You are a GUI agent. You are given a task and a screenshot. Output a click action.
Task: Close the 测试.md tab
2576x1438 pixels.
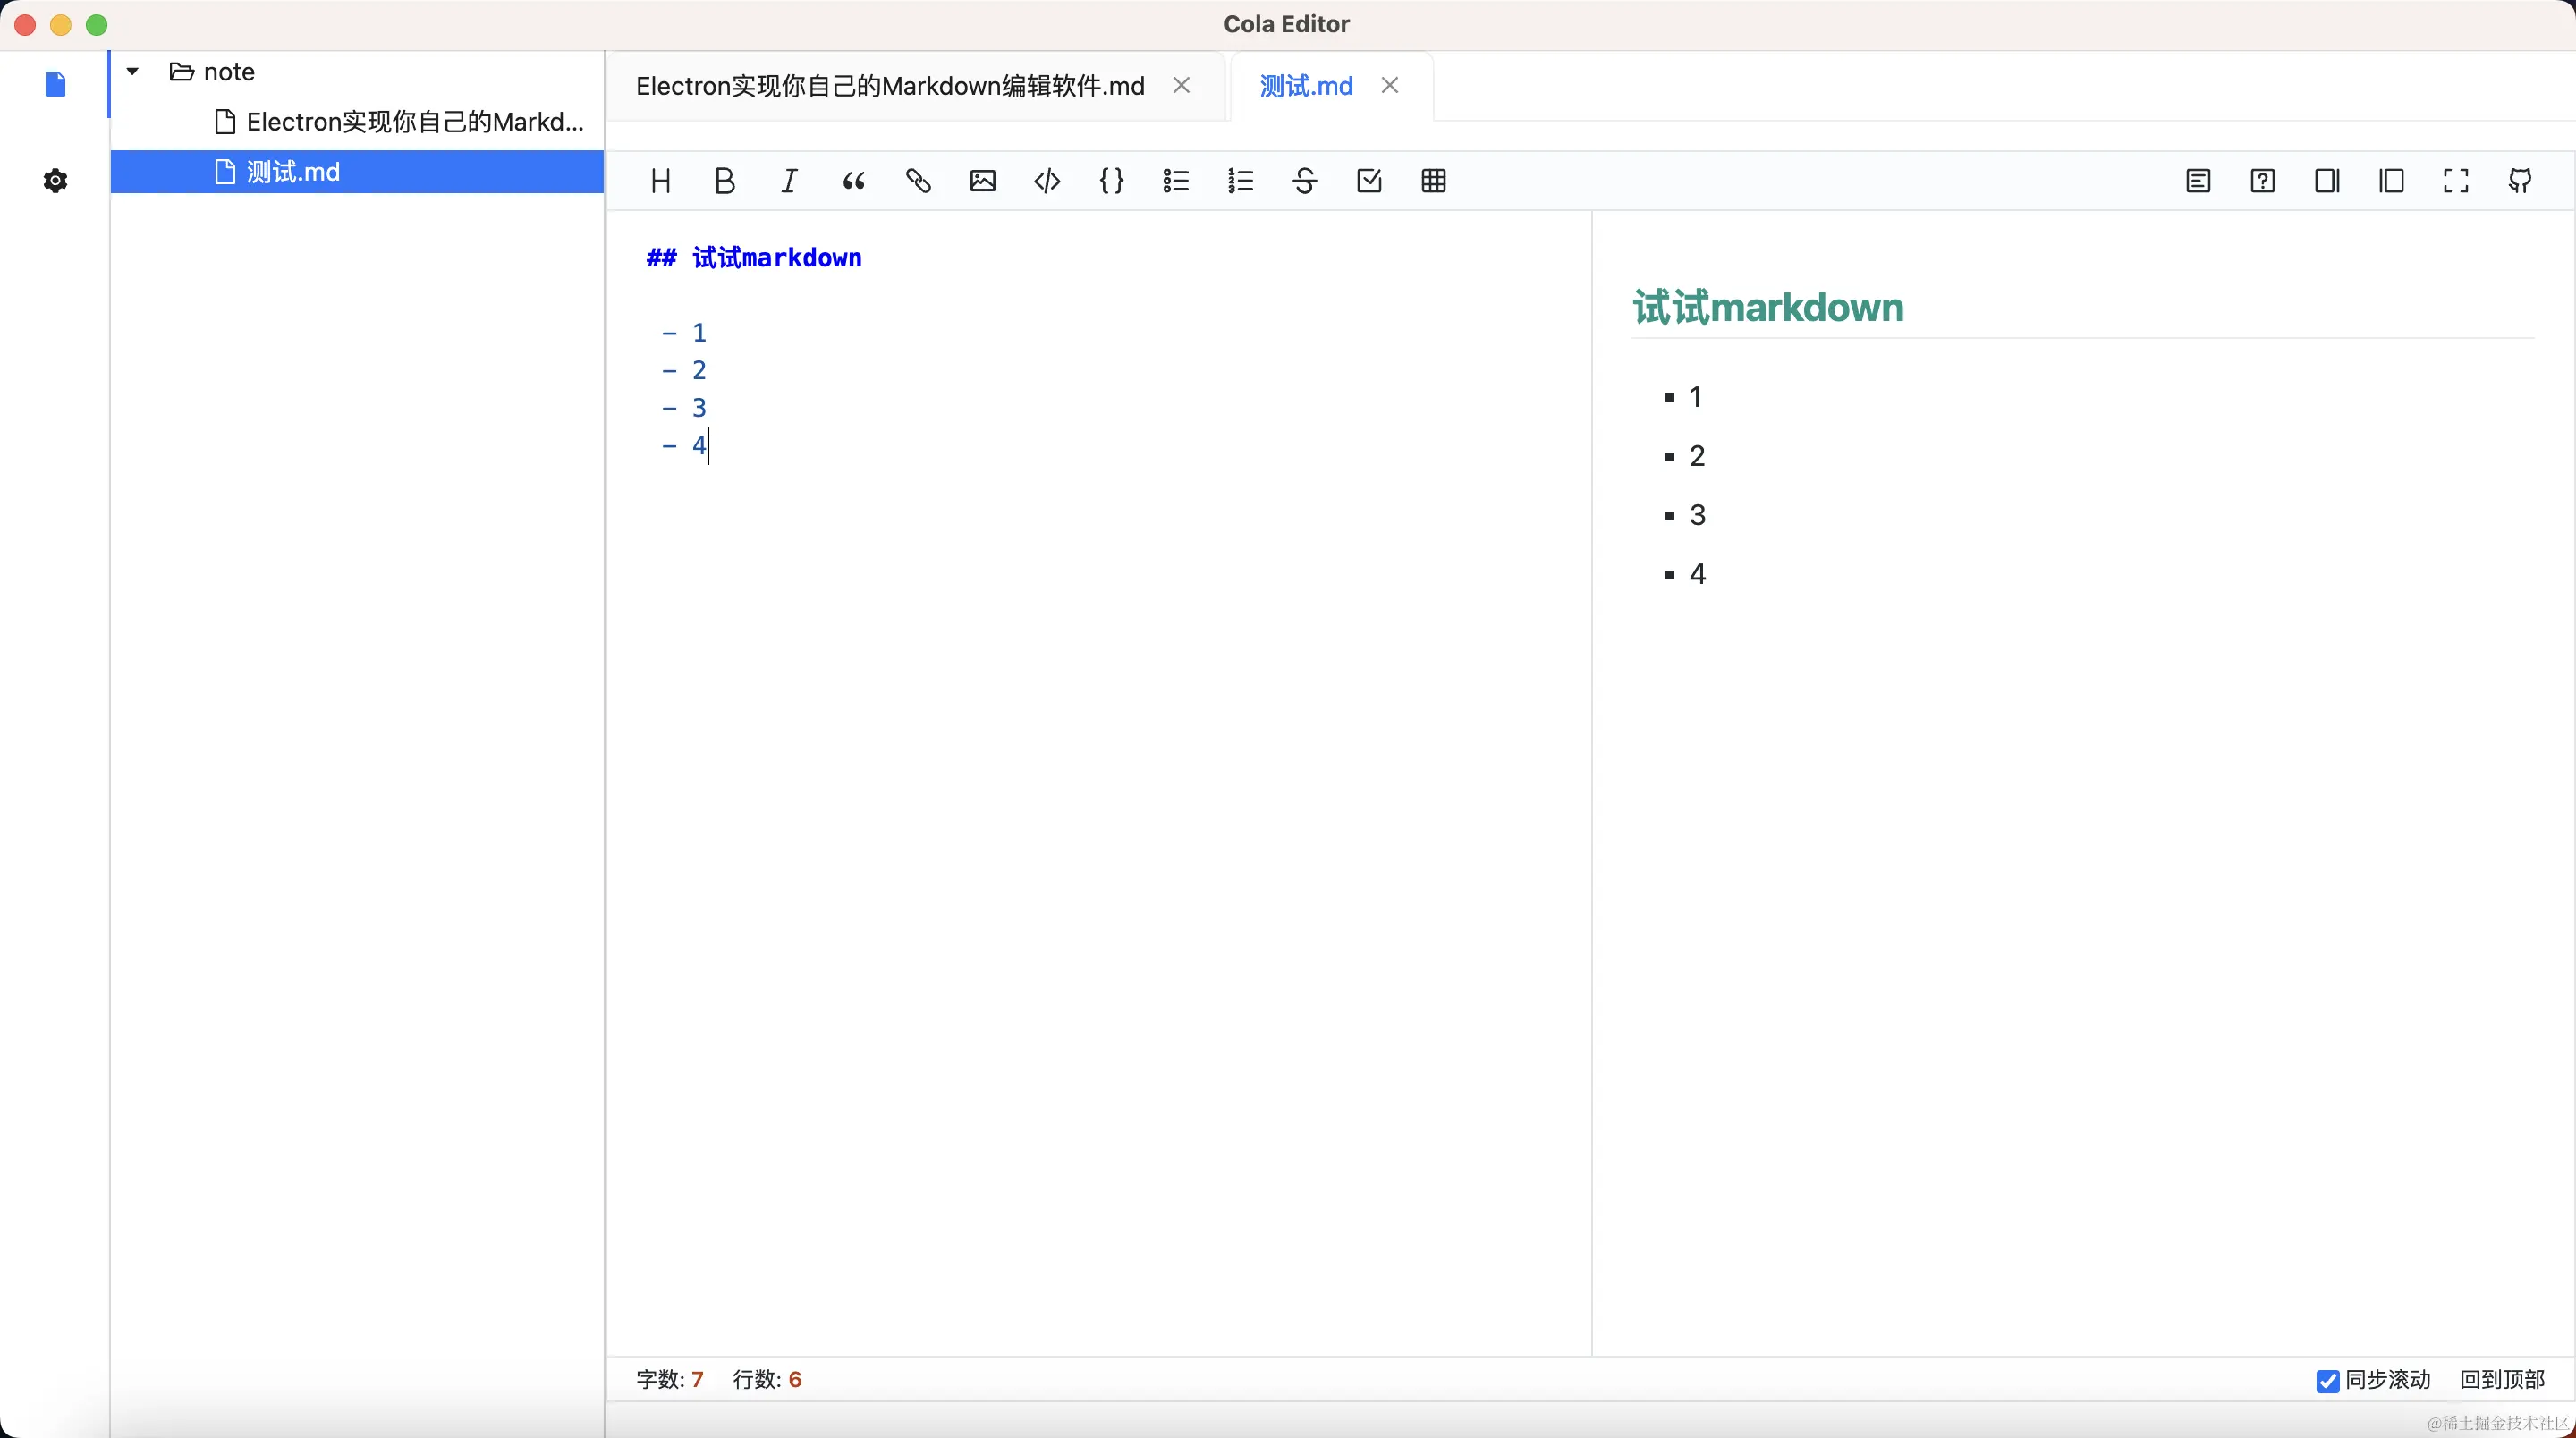coord(1389,86)
